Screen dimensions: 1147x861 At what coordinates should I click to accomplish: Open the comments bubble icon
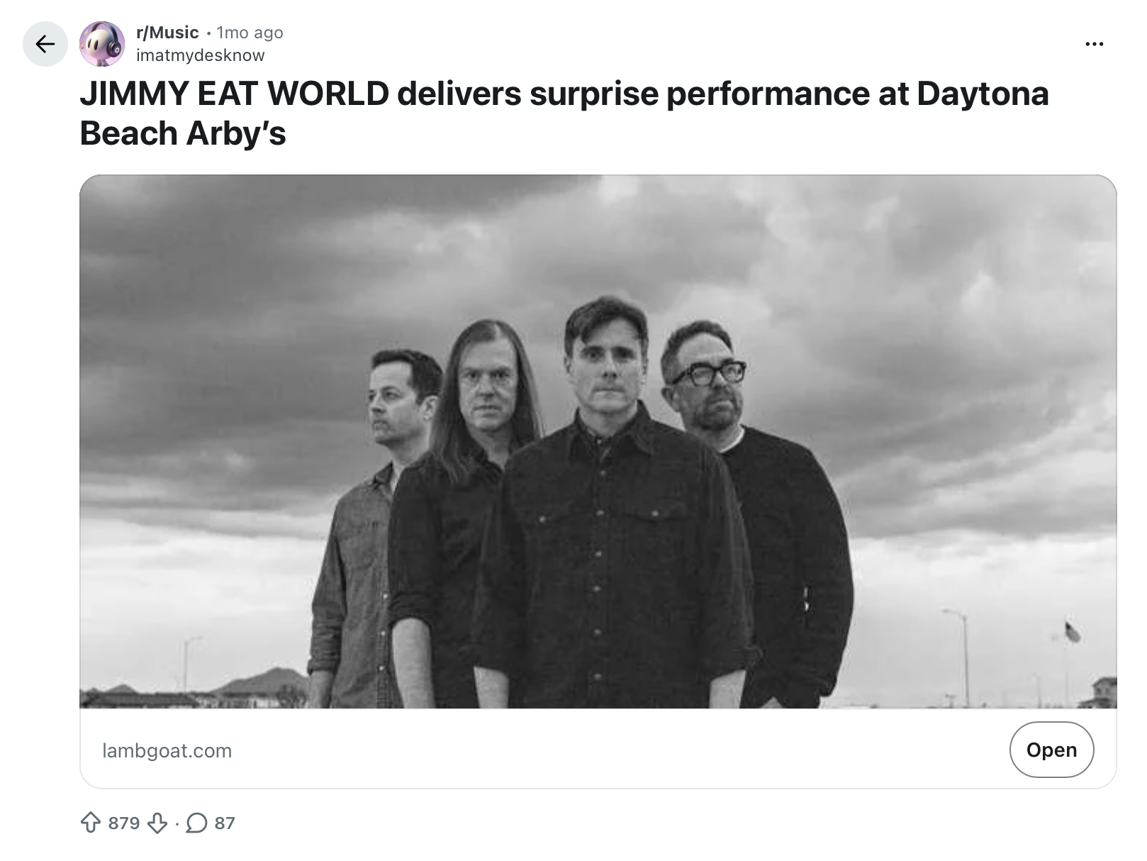coord(196,823)
